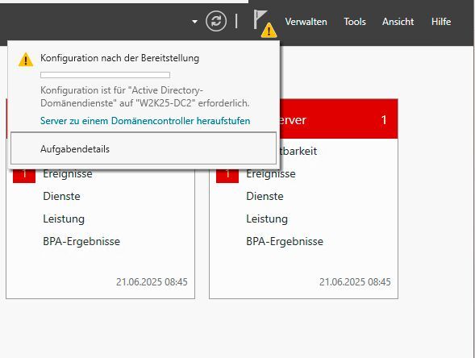Open the Hilfe menu
The height and width of the screenshot is (358, 475).
pyautogui.click(x=441, y=22)
